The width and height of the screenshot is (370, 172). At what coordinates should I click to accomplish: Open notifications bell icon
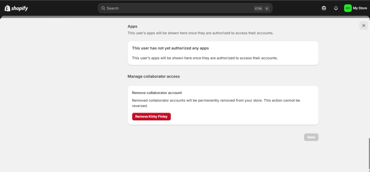(x=336, y=8)
